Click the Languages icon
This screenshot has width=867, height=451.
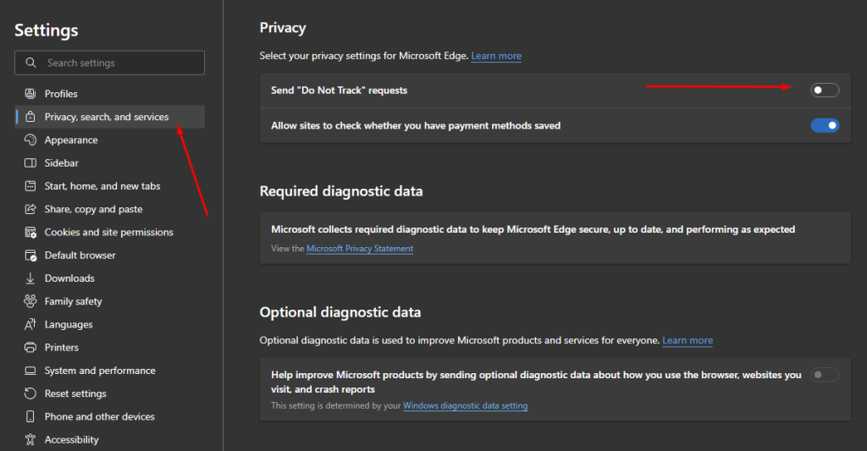click(30, 324)
